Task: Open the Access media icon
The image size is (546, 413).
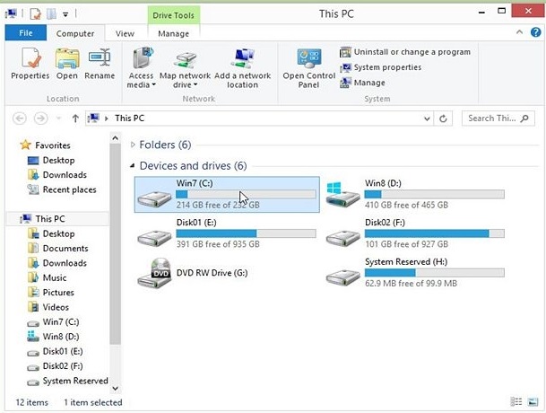Action: point(143,57)
